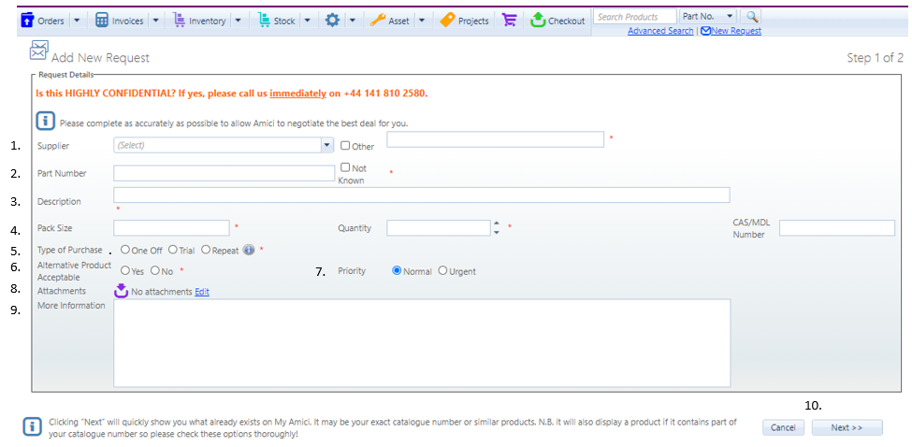Check the Other supplier checkbox
Viewport: 912px width, 447px height.
click(x=345, y=145)
